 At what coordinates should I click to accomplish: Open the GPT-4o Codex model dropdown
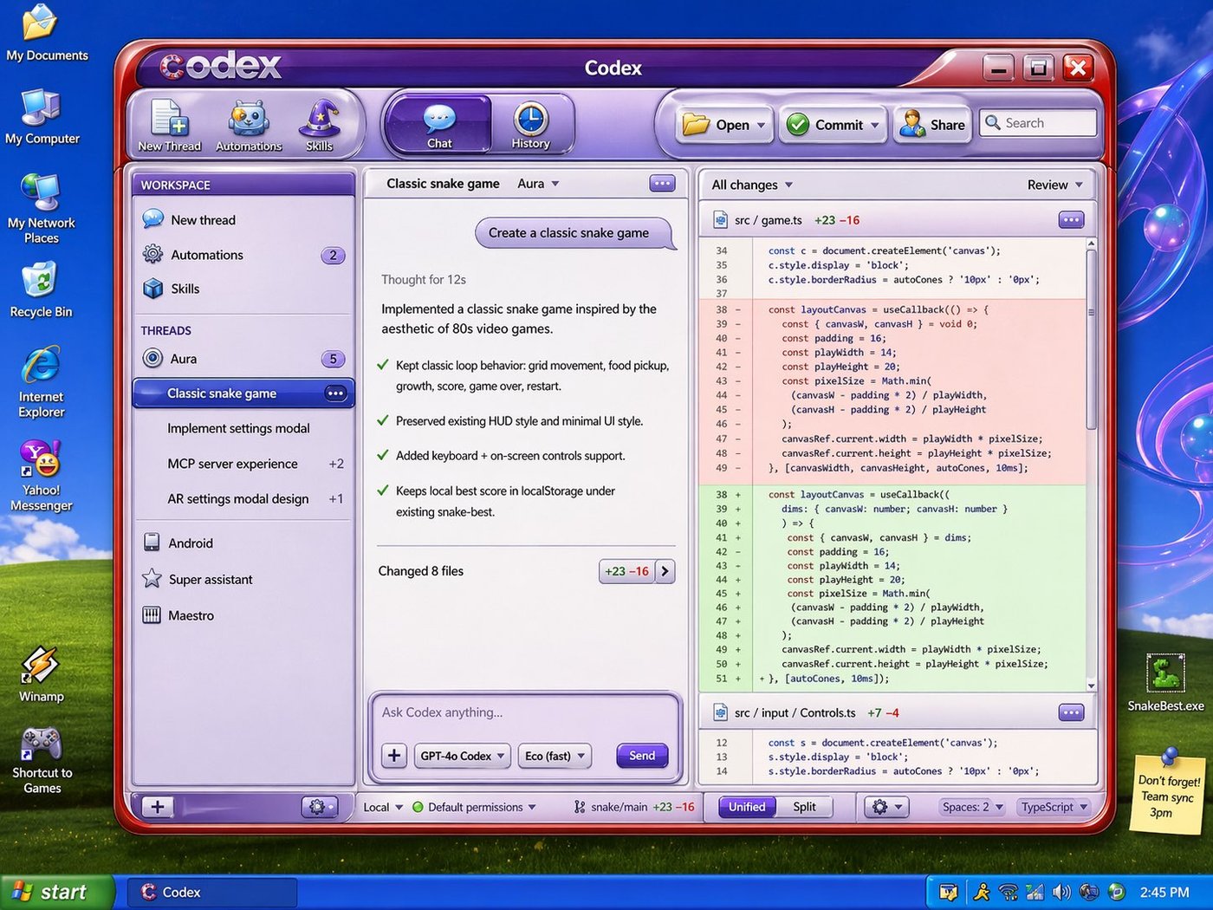click(463, 756)
